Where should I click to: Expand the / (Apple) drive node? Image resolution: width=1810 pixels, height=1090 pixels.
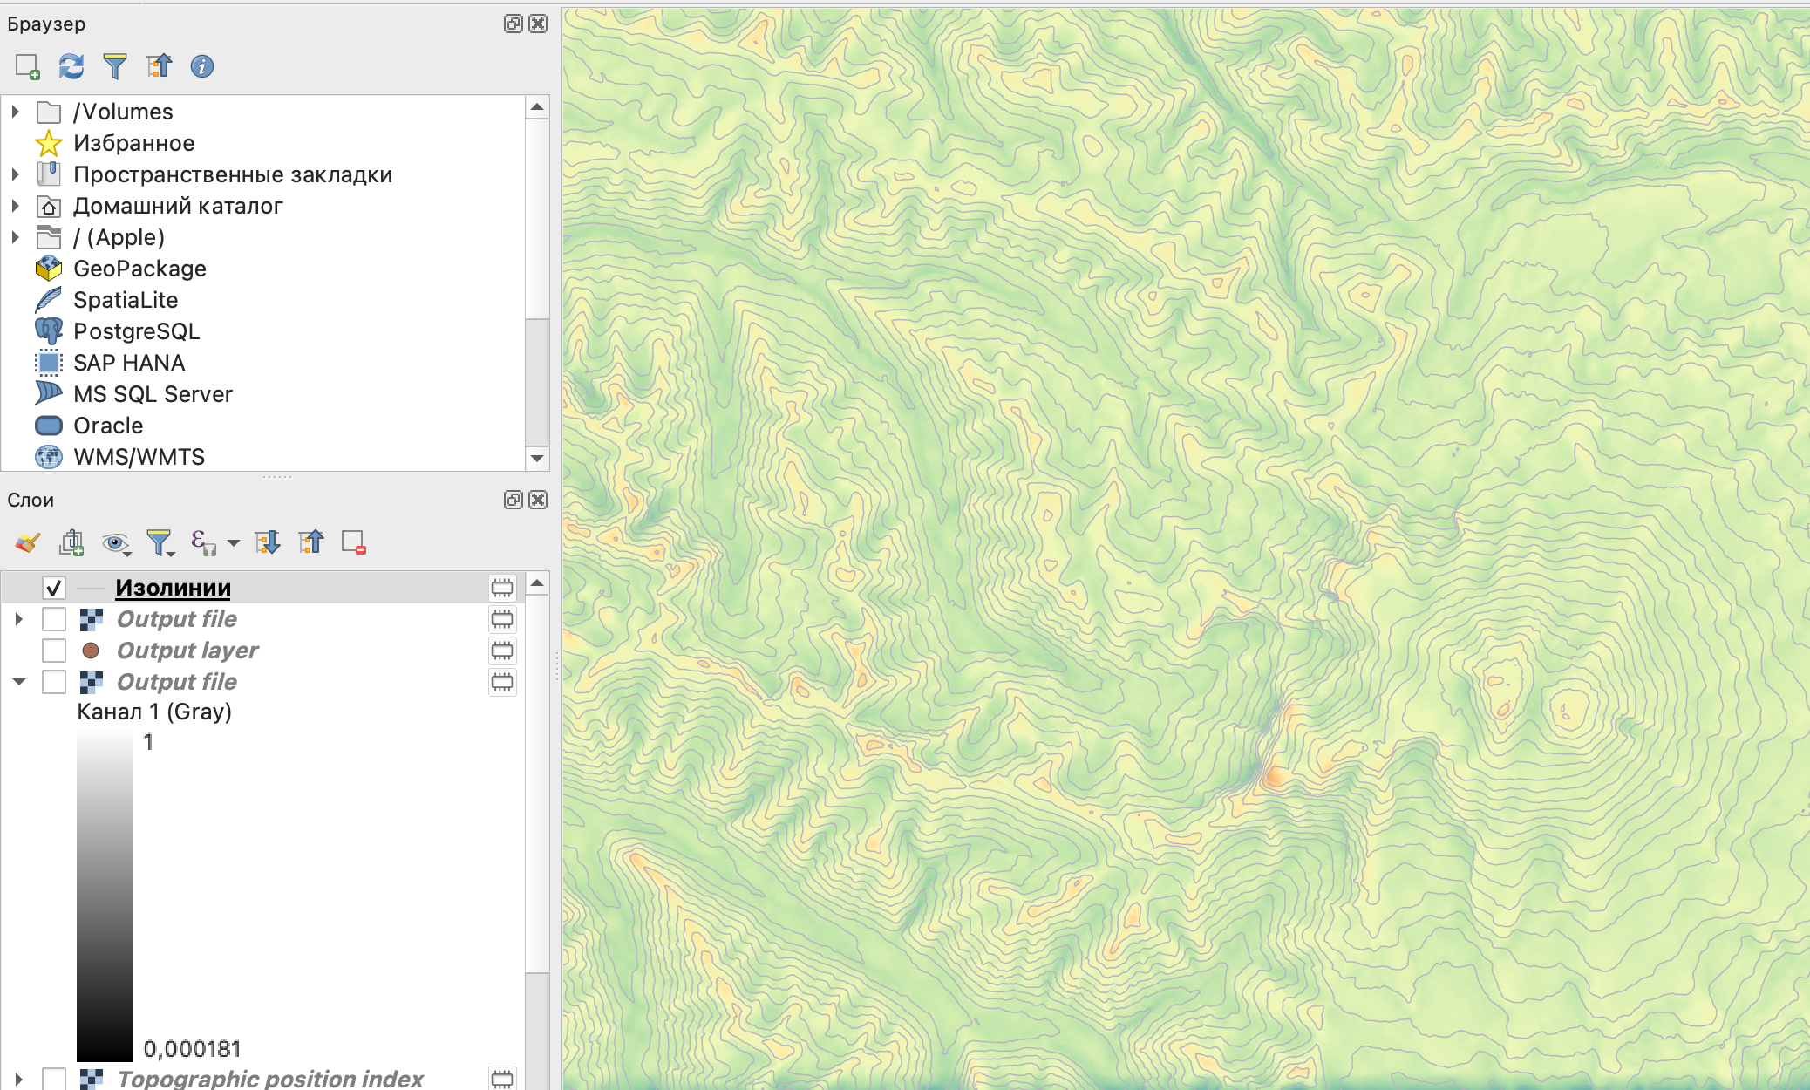15,237
